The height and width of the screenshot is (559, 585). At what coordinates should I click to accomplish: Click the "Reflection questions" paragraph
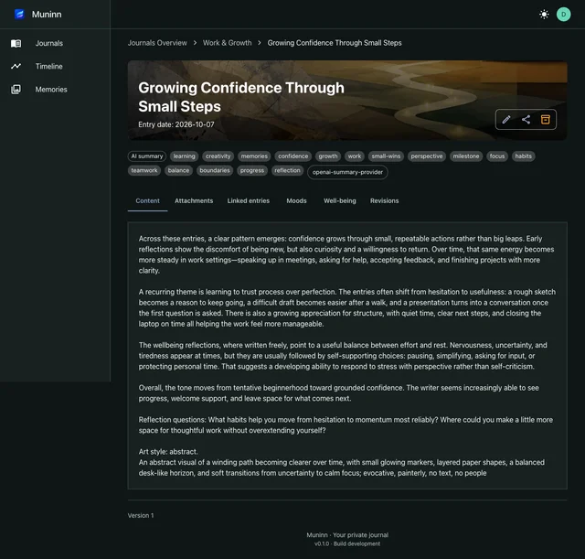(x=346, y=425)
